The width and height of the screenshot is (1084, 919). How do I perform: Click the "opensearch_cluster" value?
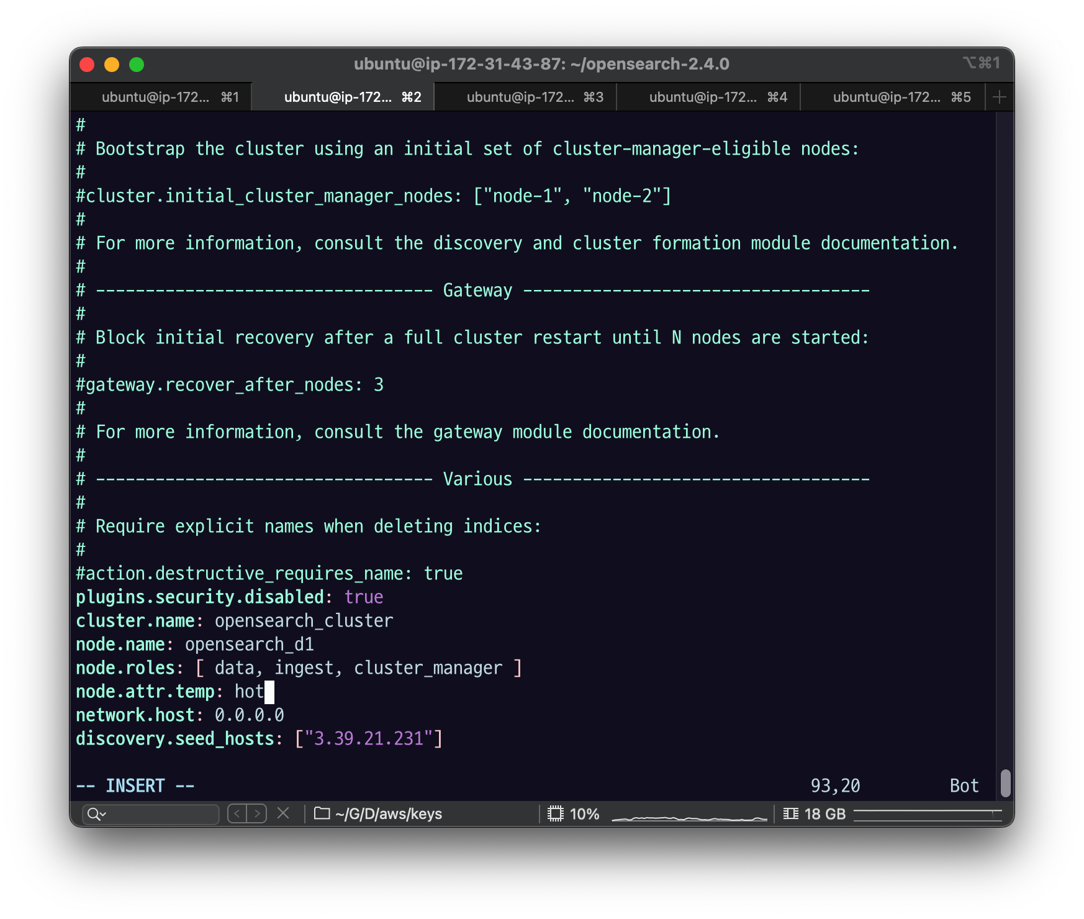click(304, 621)
